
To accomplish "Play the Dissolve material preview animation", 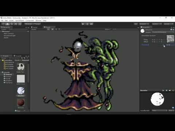I will (163, 91).
